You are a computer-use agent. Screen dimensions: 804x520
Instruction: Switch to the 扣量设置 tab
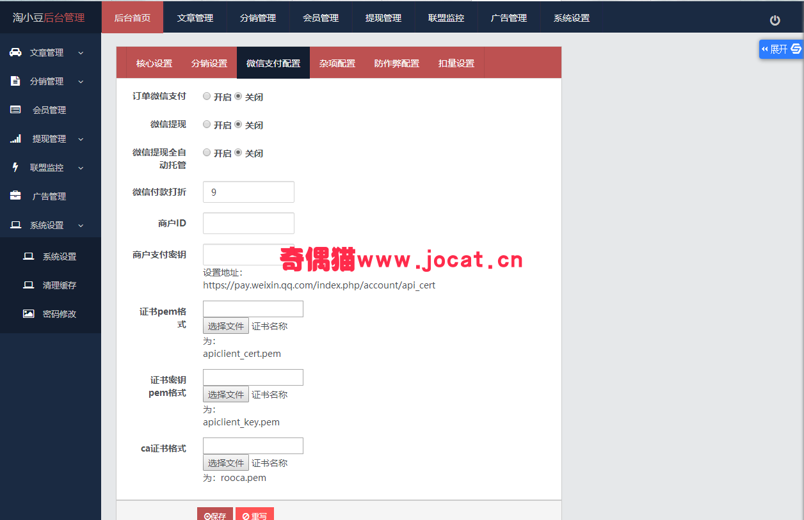coord(456,63)
